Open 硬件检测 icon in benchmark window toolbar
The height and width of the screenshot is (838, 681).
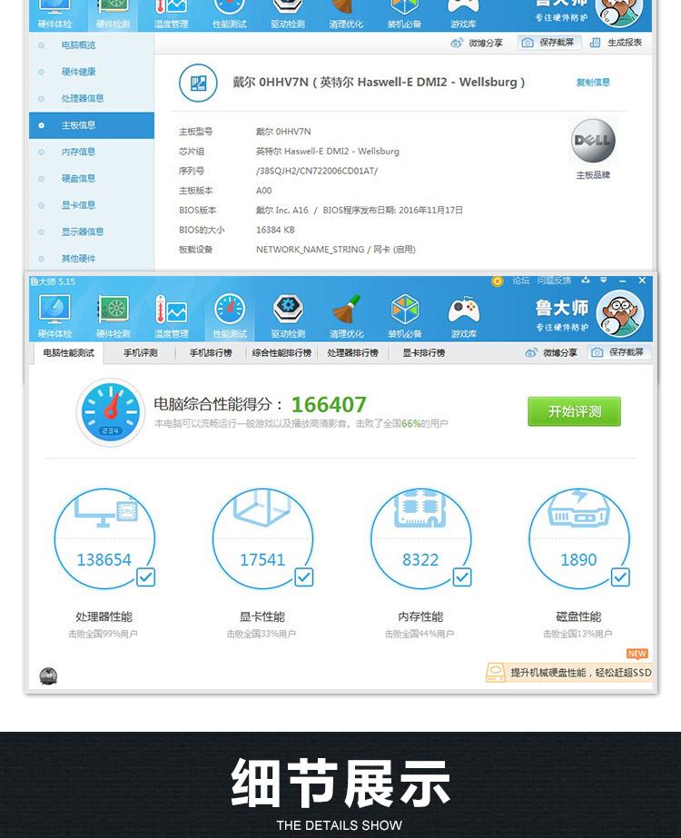(113, 316)
